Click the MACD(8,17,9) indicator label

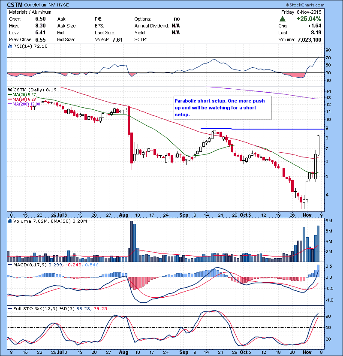tap(30, 265)
